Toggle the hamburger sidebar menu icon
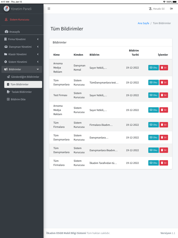The image size is (178, 238). tap(49, 9)
